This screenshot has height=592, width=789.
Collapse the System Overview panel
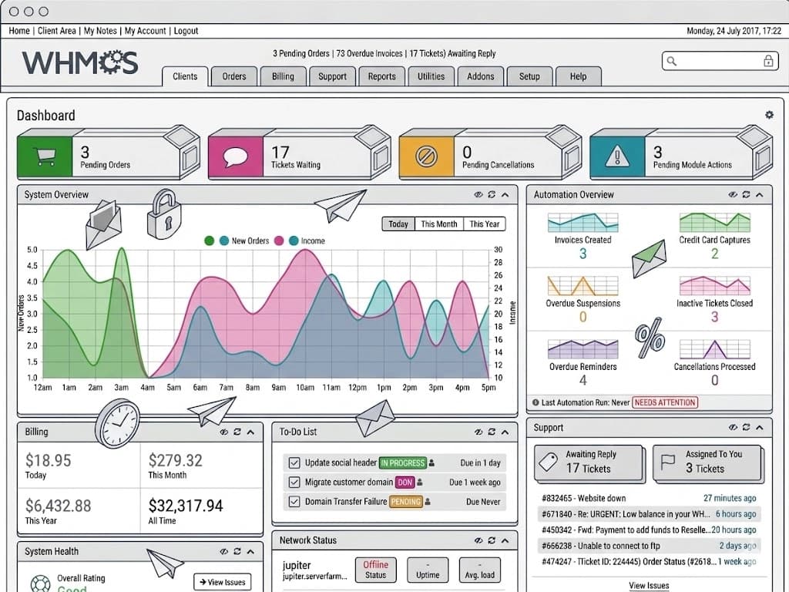pyautogui.click(x=505, y=194)
